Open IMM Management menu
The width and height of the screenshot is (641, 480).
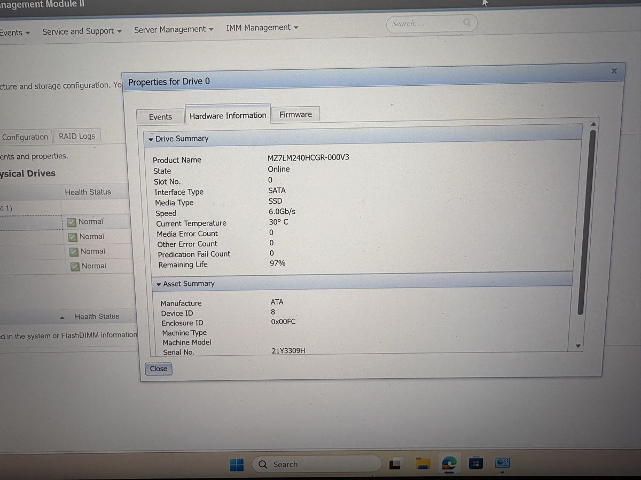[262, 28]
